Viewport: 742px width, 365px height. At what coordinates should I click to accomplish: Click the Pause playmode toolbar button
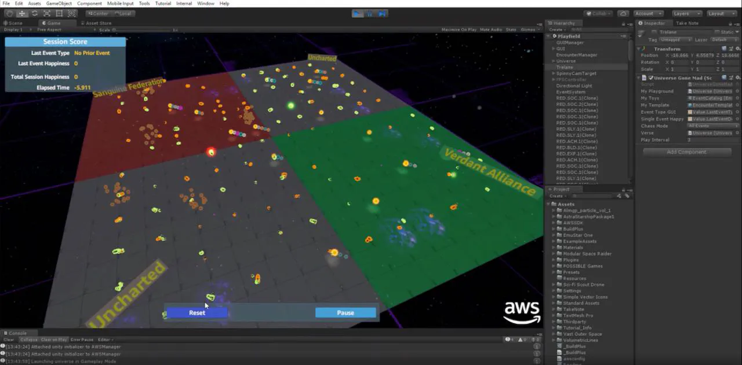click(x=370, y=13)
